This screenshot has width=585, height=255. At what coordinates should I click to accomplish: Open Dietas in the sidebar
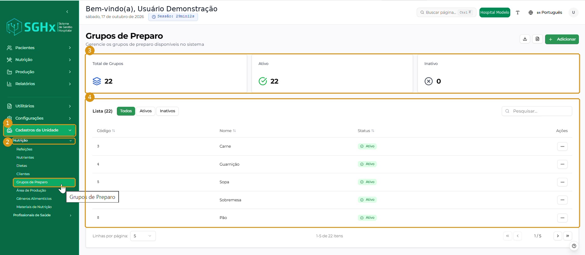tap(22, 166)
